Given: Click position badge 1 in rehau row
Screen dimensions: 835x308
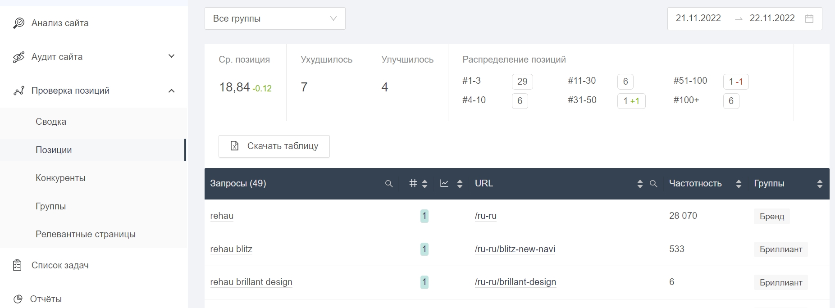Looking at the screenshot, I should coord(424,216).
